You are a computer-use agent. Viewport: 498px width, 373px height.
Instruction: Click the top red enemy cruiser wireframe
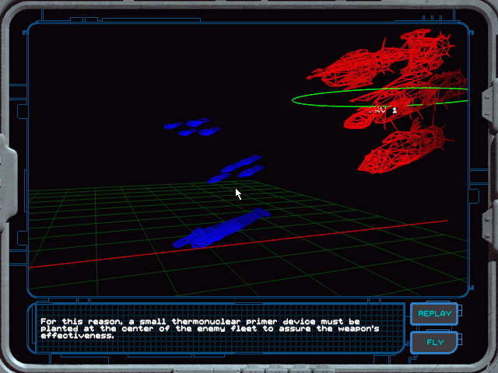tap(381, 59)
